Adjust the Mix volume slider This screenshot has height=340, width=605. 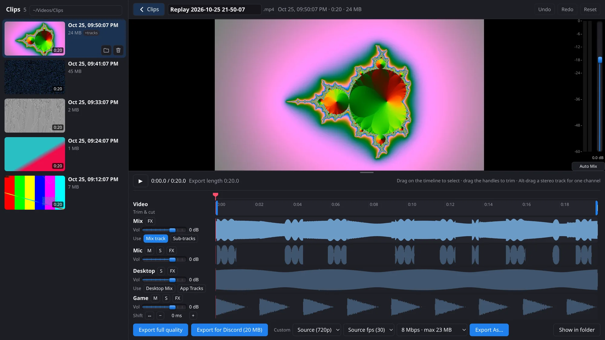click(x=164, y=230)
